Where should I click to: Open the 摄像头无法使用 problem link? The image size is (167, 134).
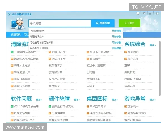(x=58, y=120)
